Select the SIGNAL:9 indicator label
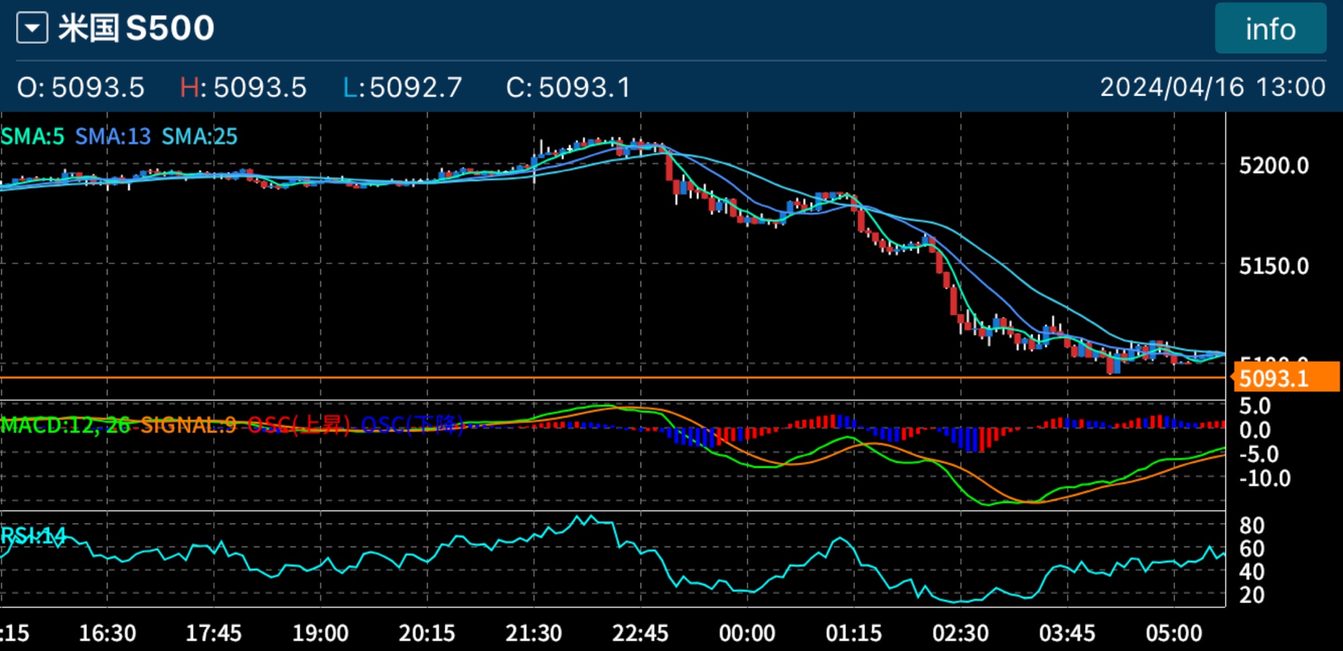The image size is (1343, 651). tap(188, 425)
